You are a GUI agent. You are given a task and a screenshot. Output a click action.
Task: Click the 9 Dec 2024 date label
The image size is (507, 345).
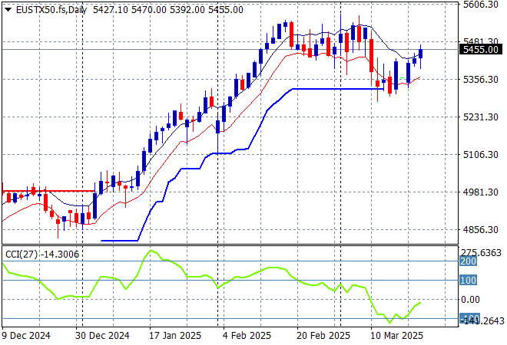click(x=26, y=335)
